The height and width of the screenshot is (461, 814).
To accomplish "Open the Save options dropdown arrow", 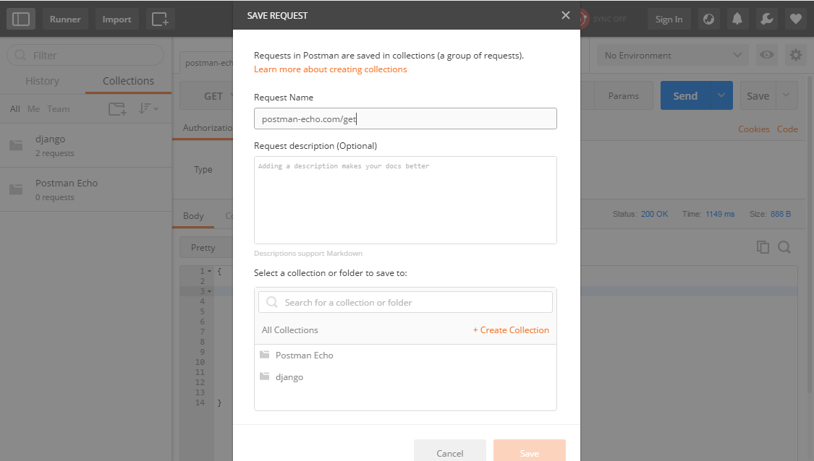I will point(787,95).
